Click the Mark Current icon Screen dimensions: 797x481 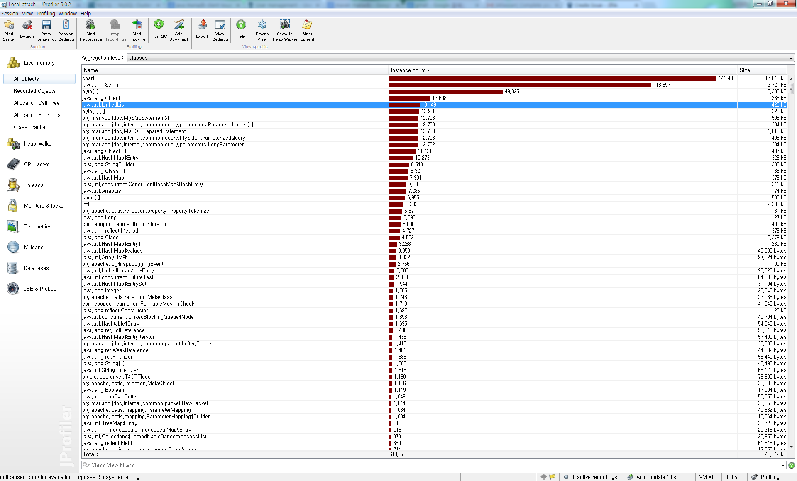click(x=307, y=25)
